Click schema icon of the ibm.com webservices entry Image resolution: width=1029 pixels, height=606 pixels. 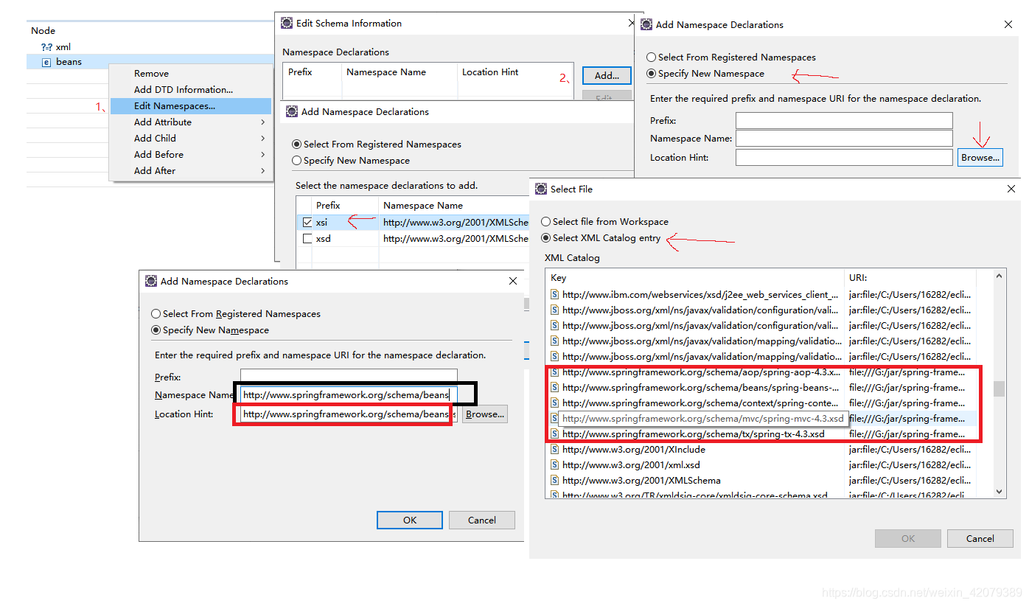coord(555,294)
